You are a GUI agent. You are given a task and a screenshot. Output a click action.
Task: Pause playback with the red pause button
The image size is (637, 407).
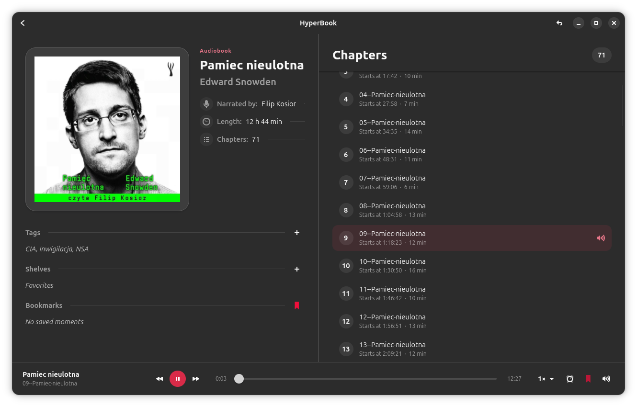pos(178,379)
